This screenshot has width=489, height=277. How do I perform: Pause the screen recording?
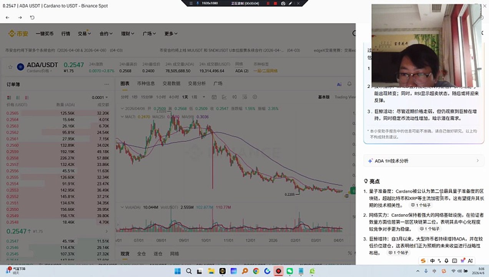point(268,3)
